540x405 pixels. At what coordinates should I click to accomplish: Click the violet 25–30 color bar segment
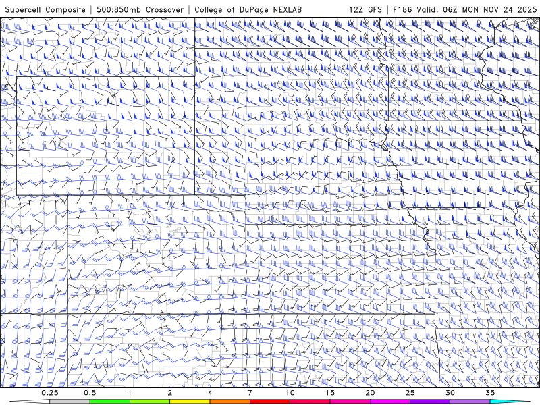click(x=430, y=402)
